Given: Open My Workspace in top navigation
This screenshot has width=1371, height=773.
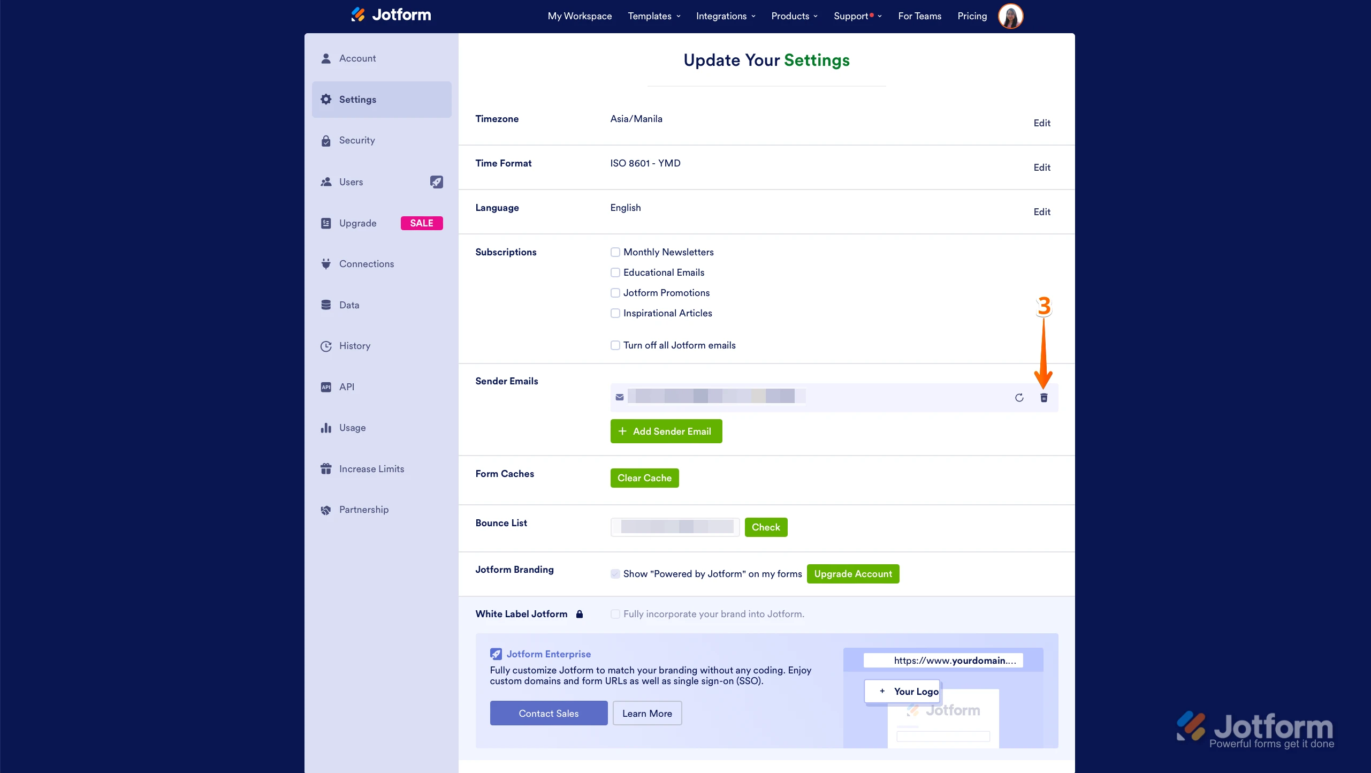Looking at the screenshot, I should click(580, 16).
